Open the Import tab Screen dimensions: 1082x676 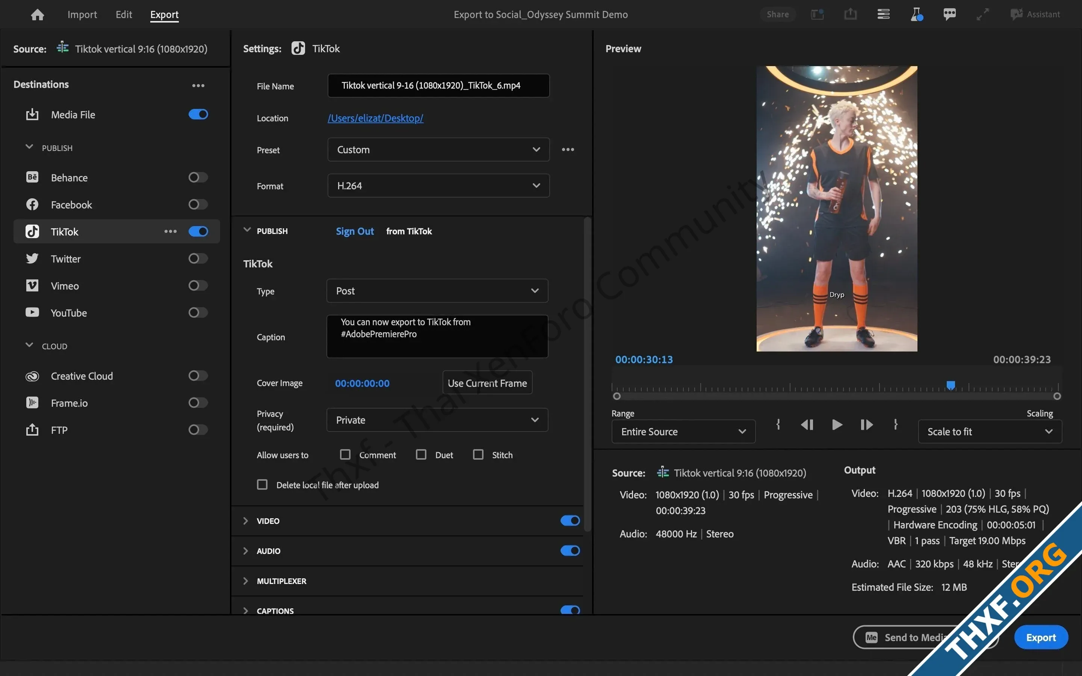point(82,14)
